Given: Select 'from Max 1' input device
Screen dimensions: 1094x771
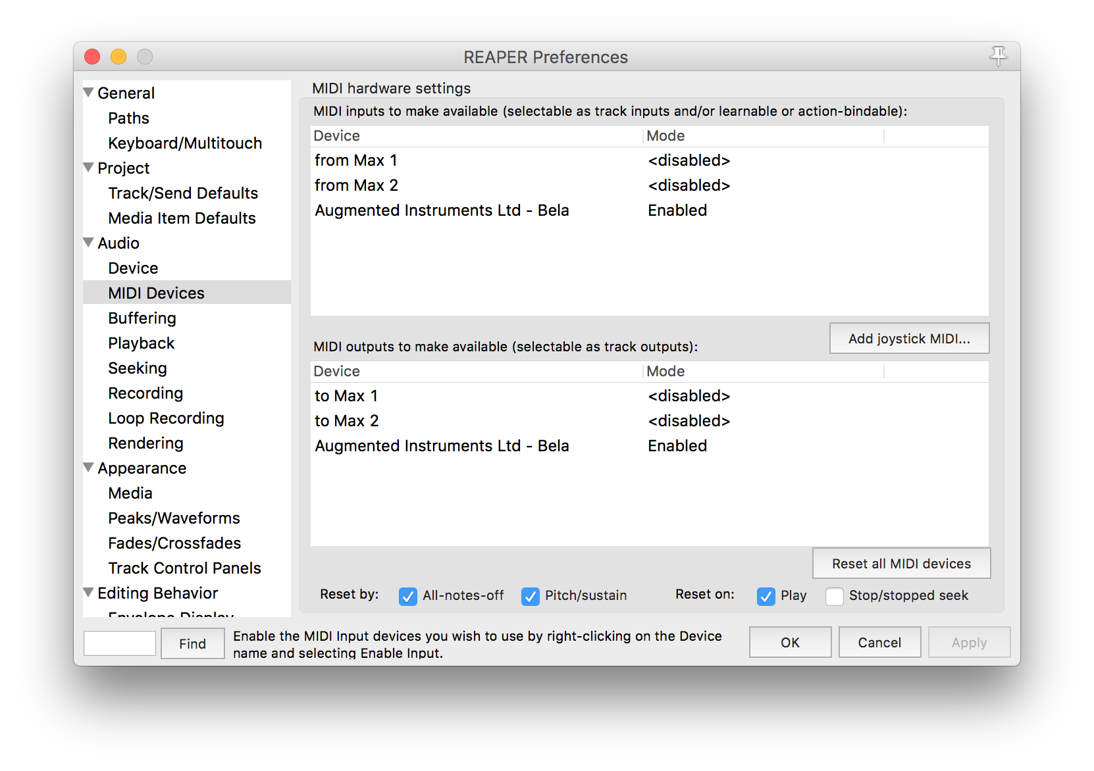Looking at the screenshot, I should (x=355, y=161).
